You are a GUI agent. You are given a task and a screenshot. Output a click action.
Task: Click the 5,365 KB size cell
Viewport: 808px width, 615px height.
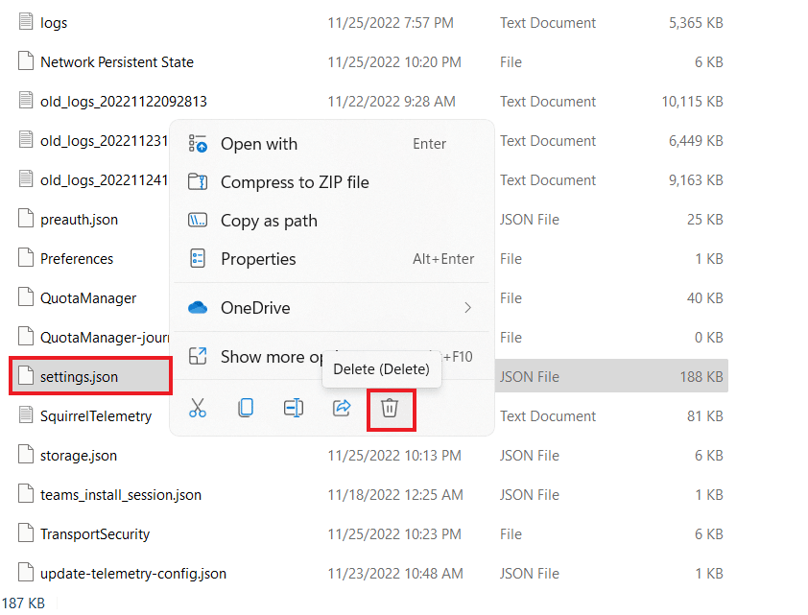click(696, 23)
